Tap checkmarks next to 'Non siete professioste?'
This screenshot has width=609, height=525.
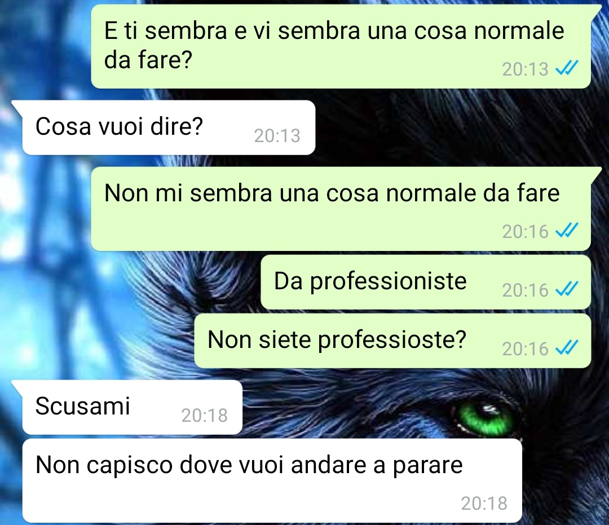(567, 348)
